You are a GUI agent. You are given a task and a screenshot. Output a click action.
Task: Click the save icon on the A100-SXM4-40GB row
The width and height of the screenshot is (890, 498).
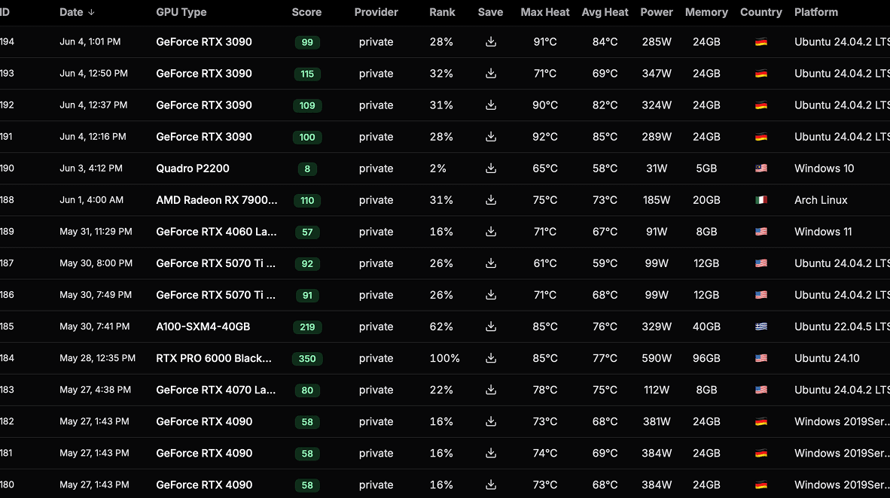point(491,326)
